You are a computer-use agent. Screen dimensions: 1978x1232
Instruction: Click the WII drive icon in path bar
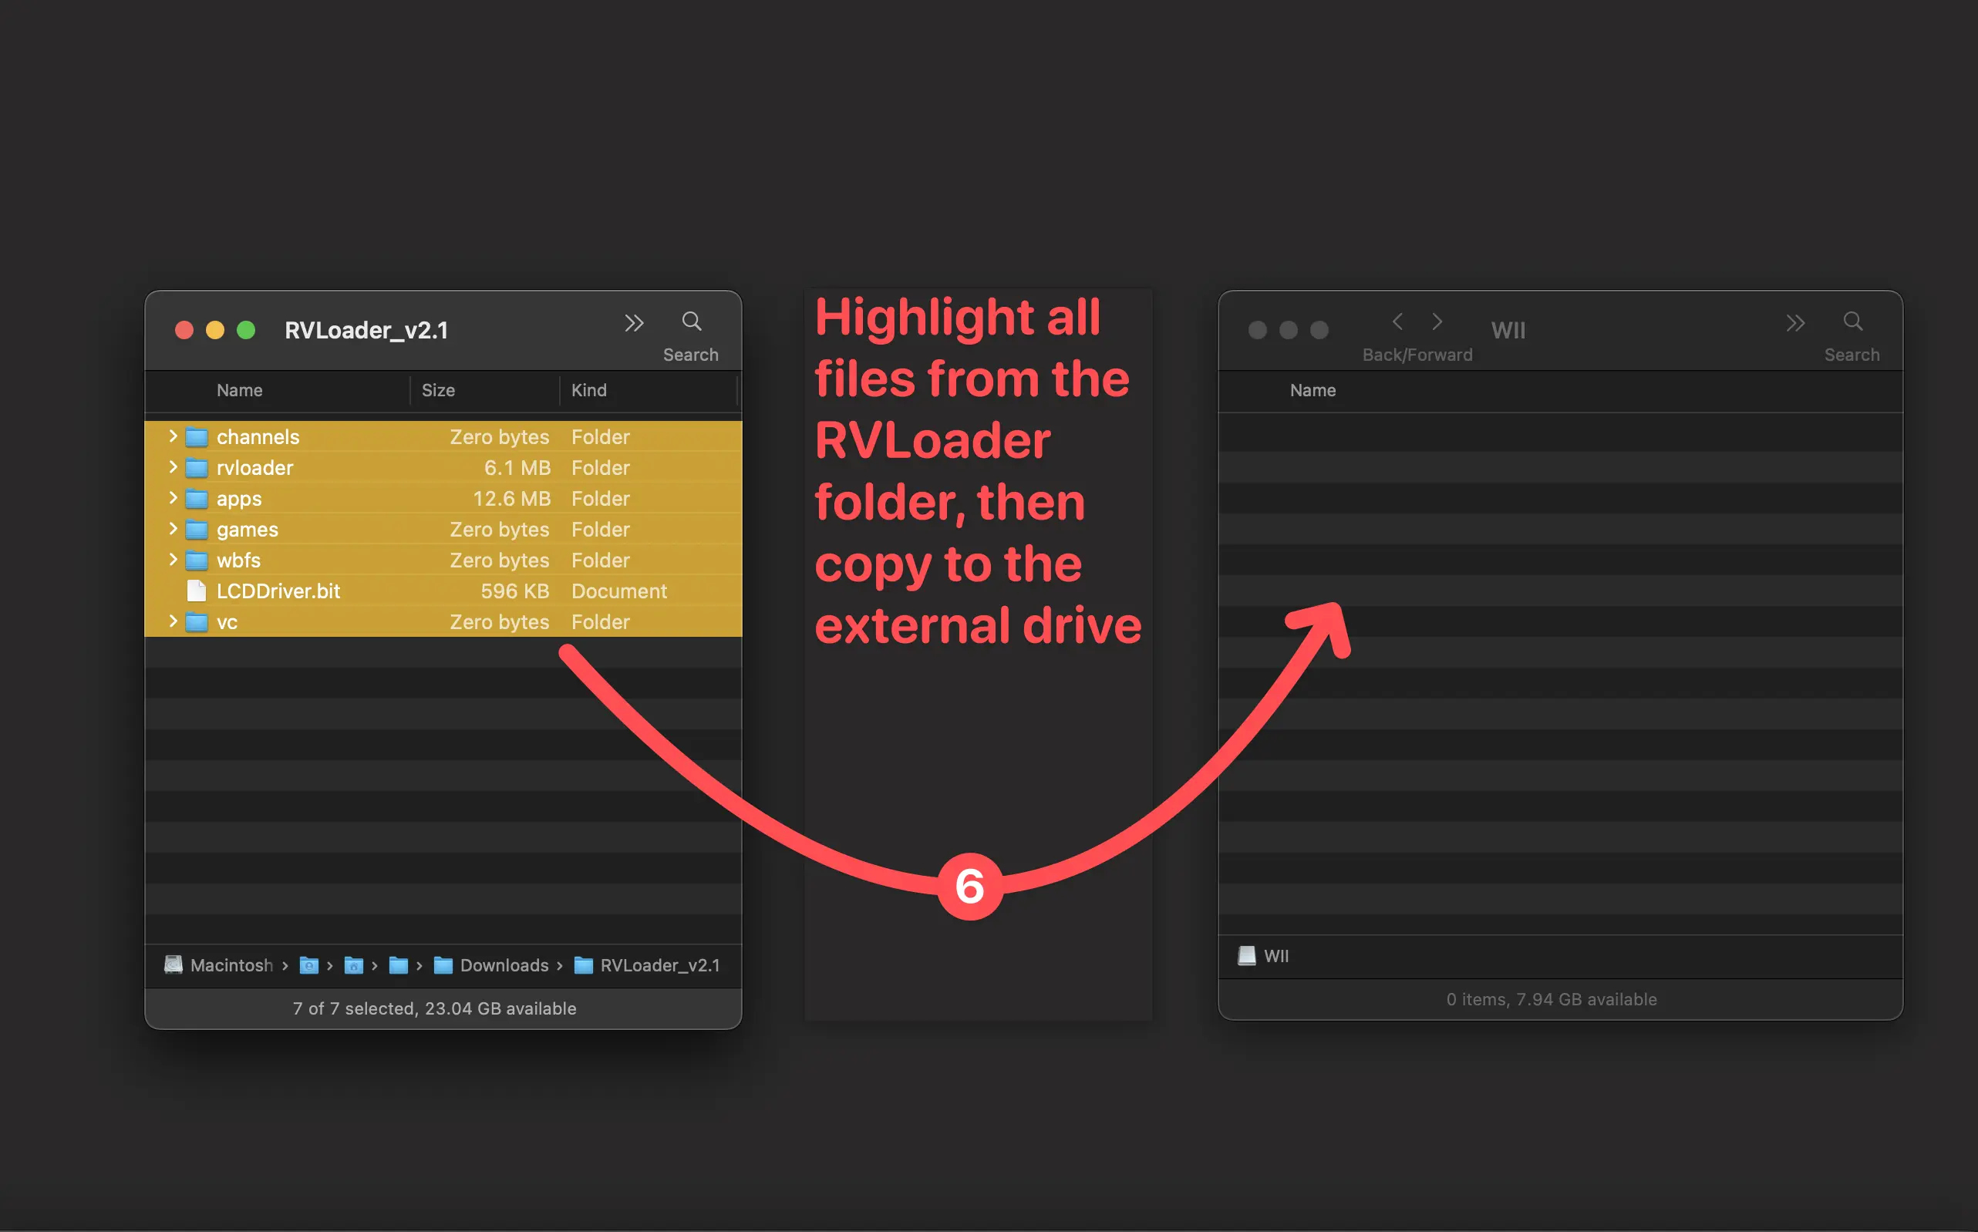coord(1246,956)
